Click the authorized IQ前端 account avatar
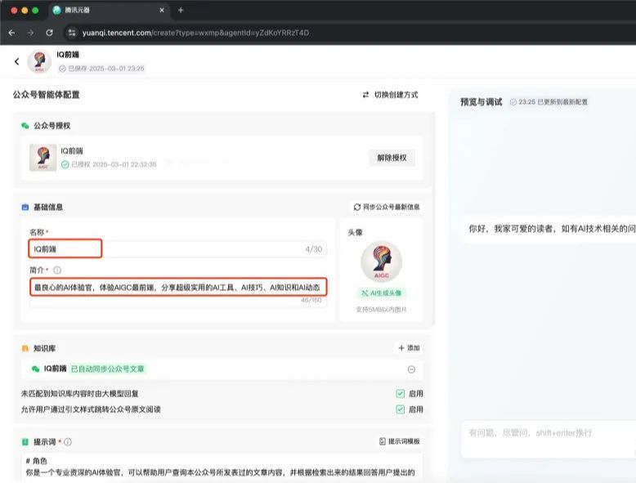Viewport: 636px width, 483px height. click(x=43, y=158)
